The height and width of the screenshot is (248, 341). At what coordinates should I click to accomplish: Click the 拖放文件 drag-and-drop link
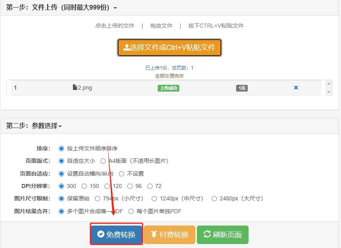[x=161, y=25]
